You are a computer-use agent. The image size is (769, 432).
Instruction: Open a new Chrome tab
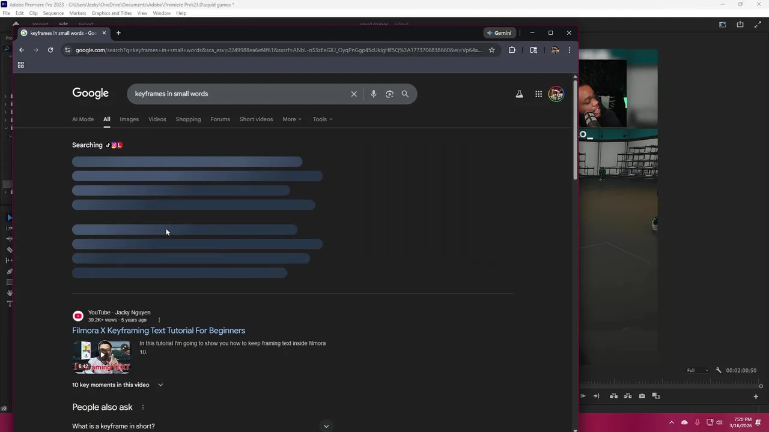[x=118, y=33]
